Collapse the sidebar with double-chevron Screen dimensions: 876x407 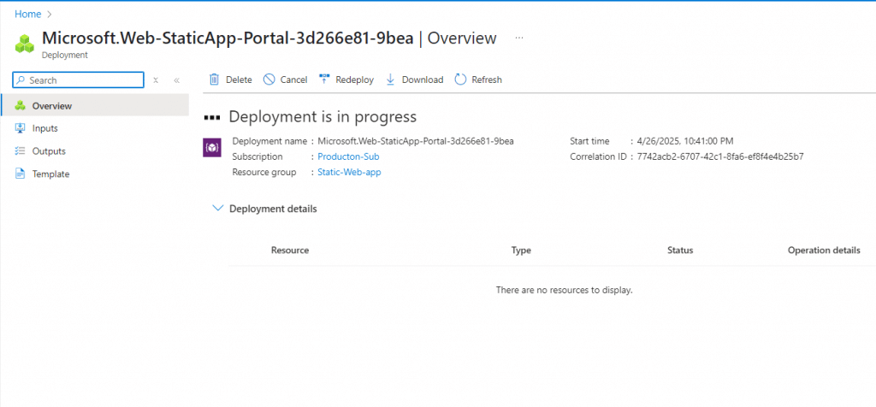click(x=177, y=80)
